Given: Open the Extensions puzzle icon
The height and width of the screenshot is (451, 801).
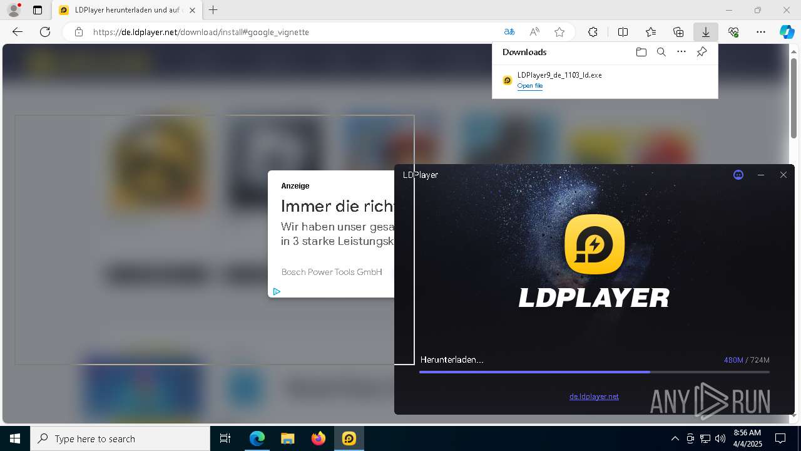Looking at the screenshot, I should click(593, 32).
